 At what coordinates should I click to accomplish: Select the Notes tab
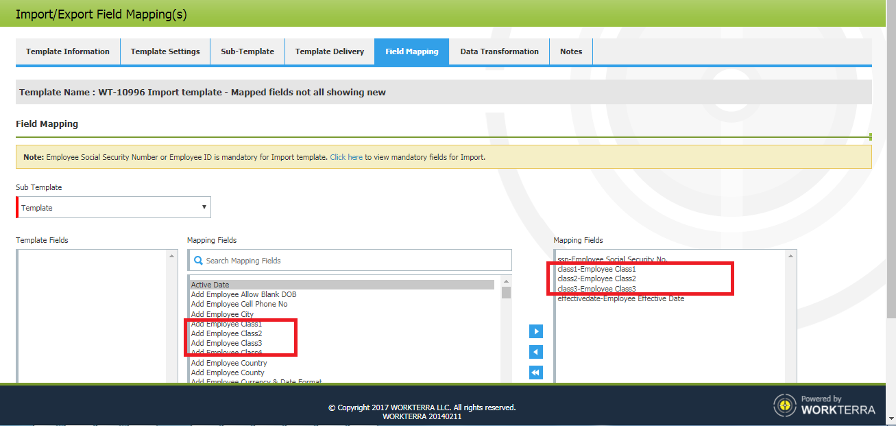[x=570, y=51]
